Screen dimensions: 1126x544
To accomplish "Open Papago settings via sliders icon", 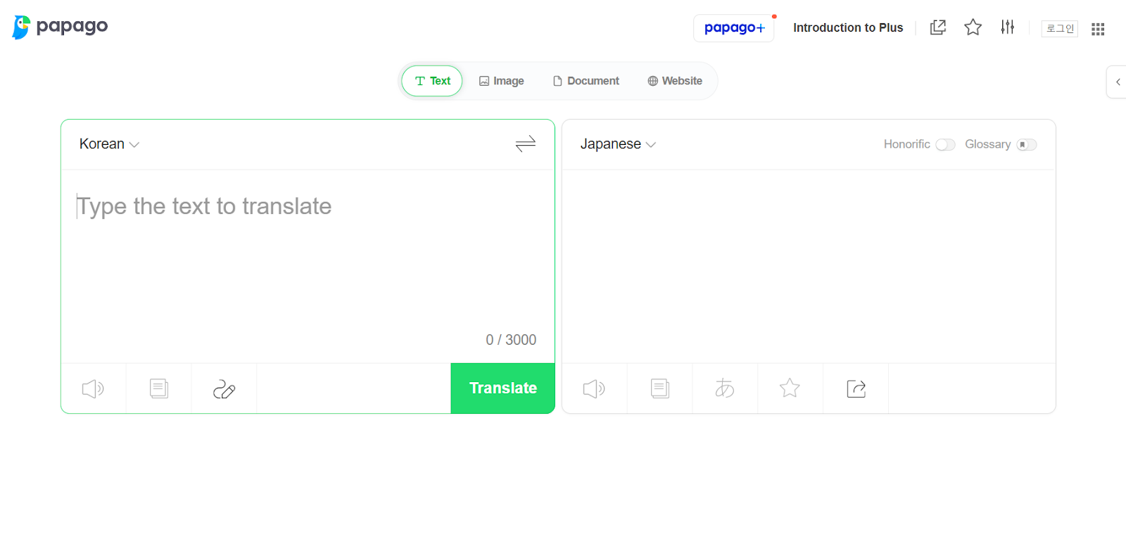I will 1007,27.
